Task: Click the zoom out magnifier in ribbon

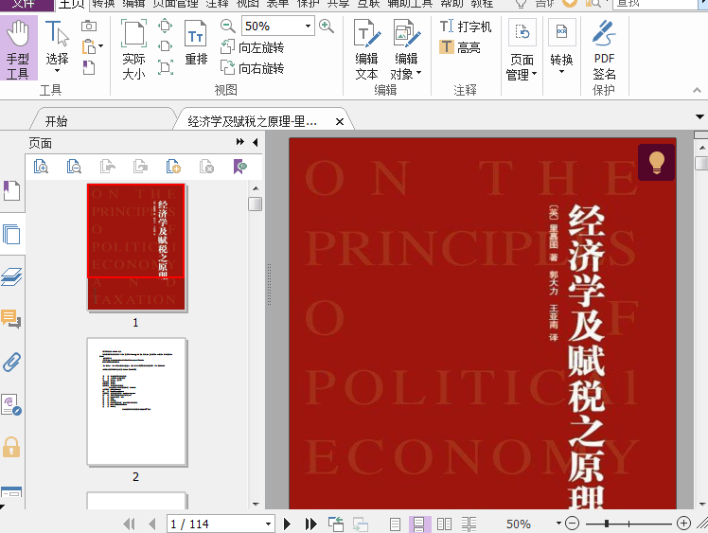Action: pyautogui.click(x=227, y=26)
